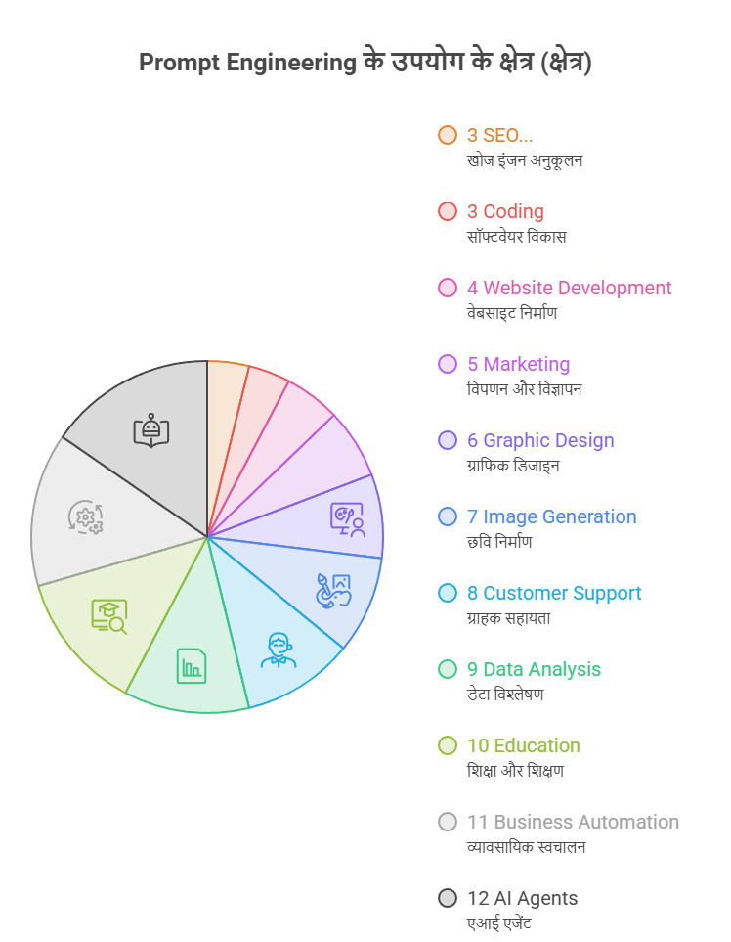Click the '9 Data Analysis' legend label
731x942 pixels.
(x=534, y=669)
